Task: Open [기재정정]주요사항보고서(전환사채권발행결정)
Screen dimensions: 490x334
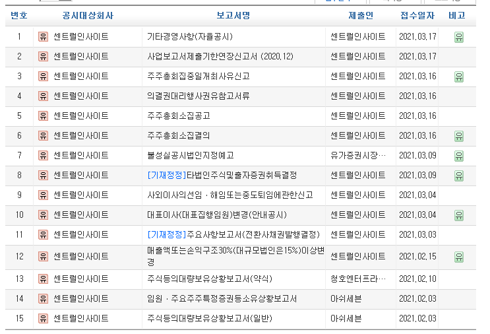Action: (233, 234)
